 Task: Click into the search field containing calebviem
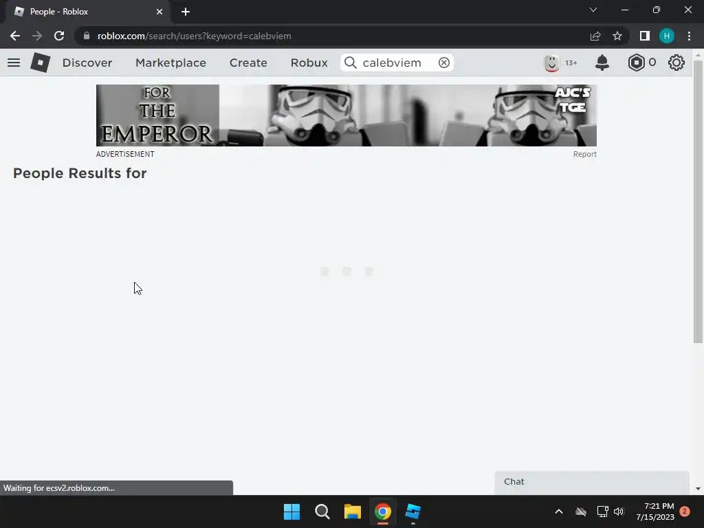(397, 63)
